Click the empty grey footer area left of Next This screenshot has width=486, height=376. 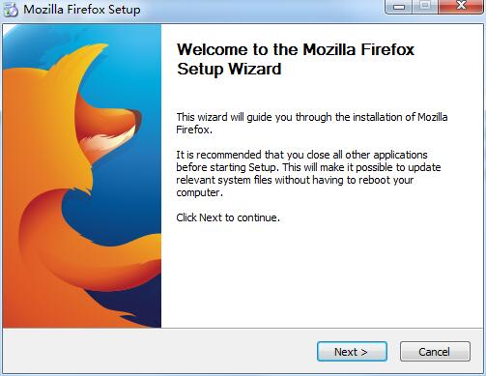click(157, 351)
